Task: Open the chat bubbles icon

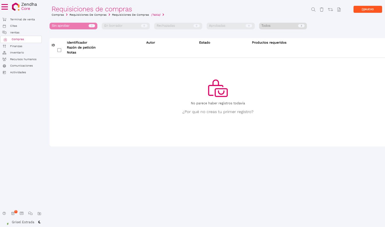Action: (30, 213)
